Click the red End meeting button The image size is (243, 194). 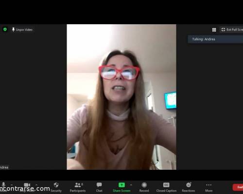pyautogui.click(x=238, y=187)
